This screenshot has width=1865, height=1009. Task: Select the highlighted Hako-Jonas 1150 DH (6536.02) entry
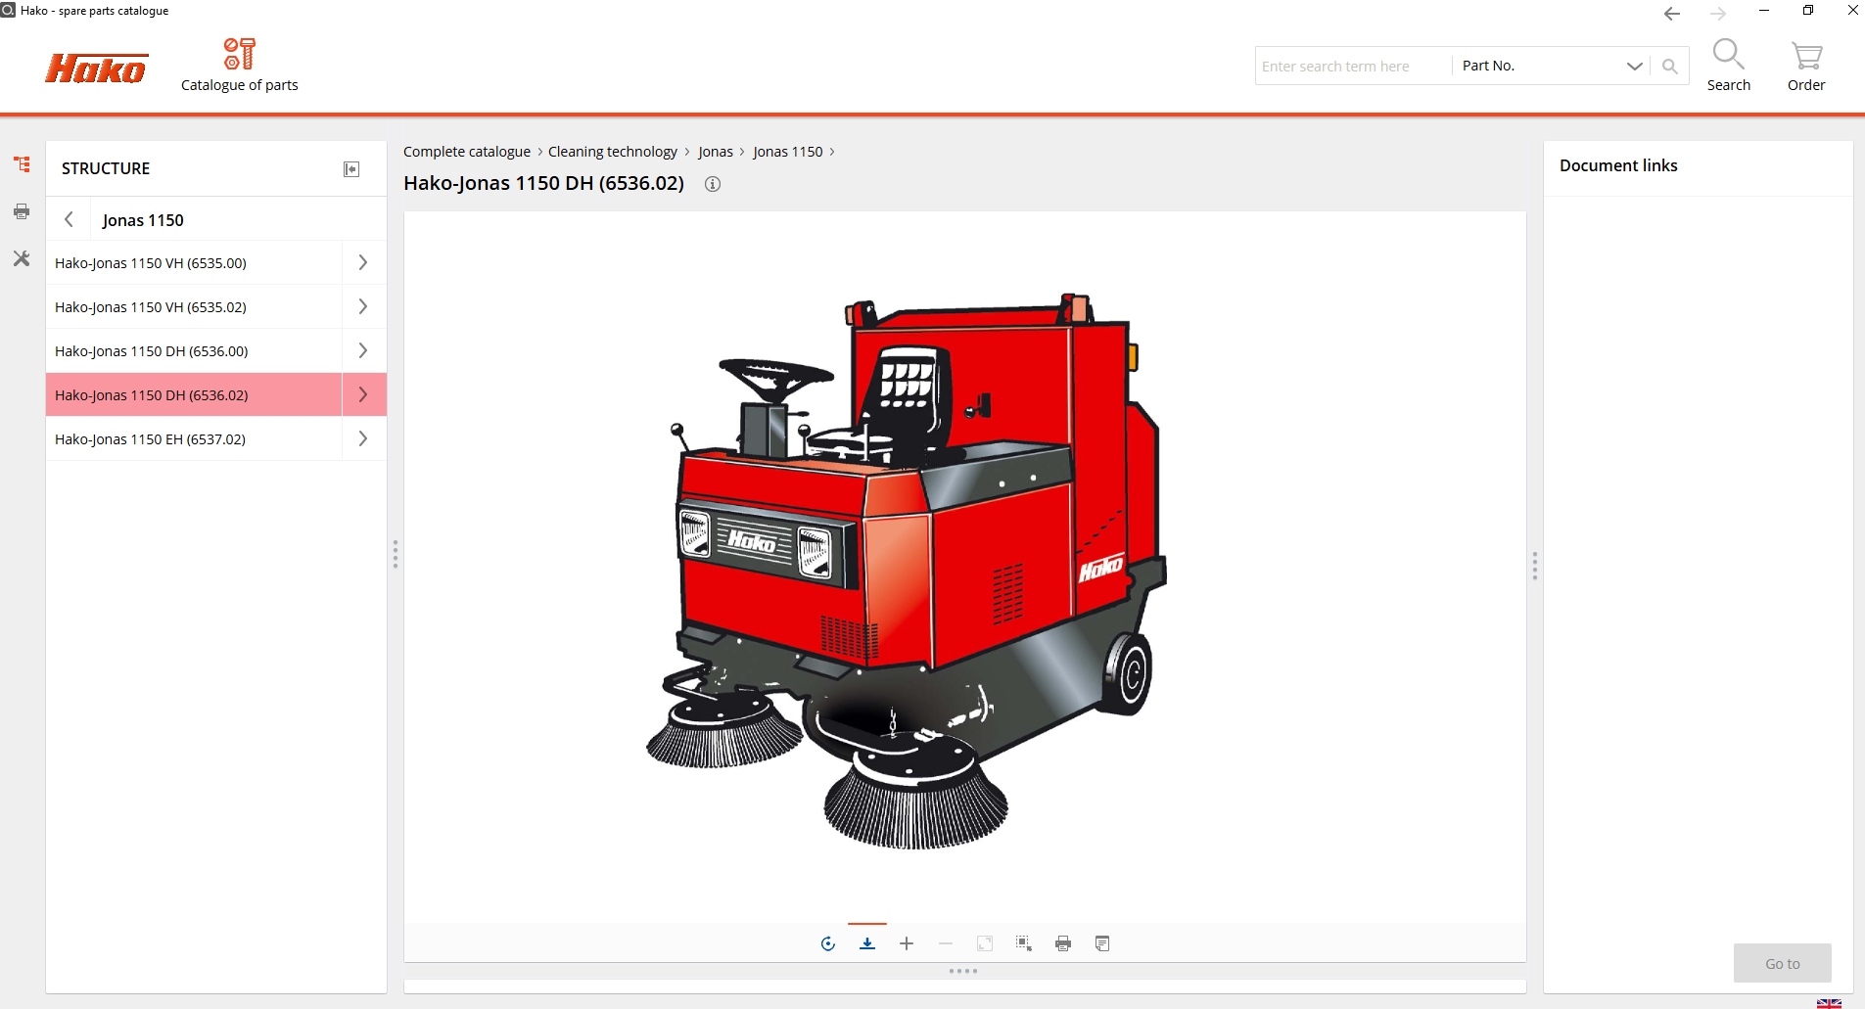tap(194, 394)
